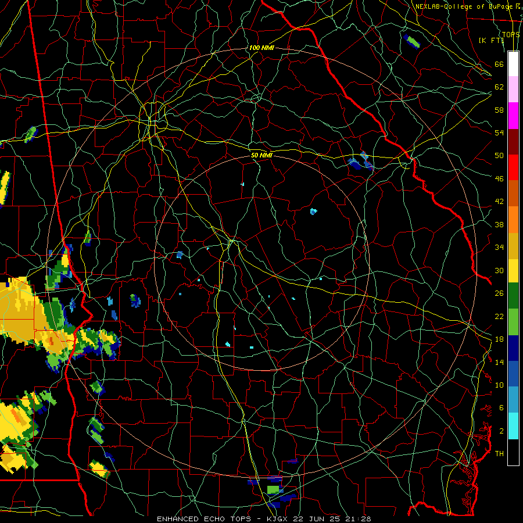This screenshot has width=523, height=523.
Task: Click the TH legend label
Action: [499, 454]
